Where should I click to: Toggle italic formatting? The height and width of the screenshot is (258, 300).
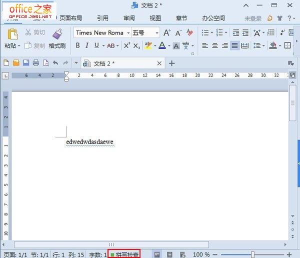(87, 45)
